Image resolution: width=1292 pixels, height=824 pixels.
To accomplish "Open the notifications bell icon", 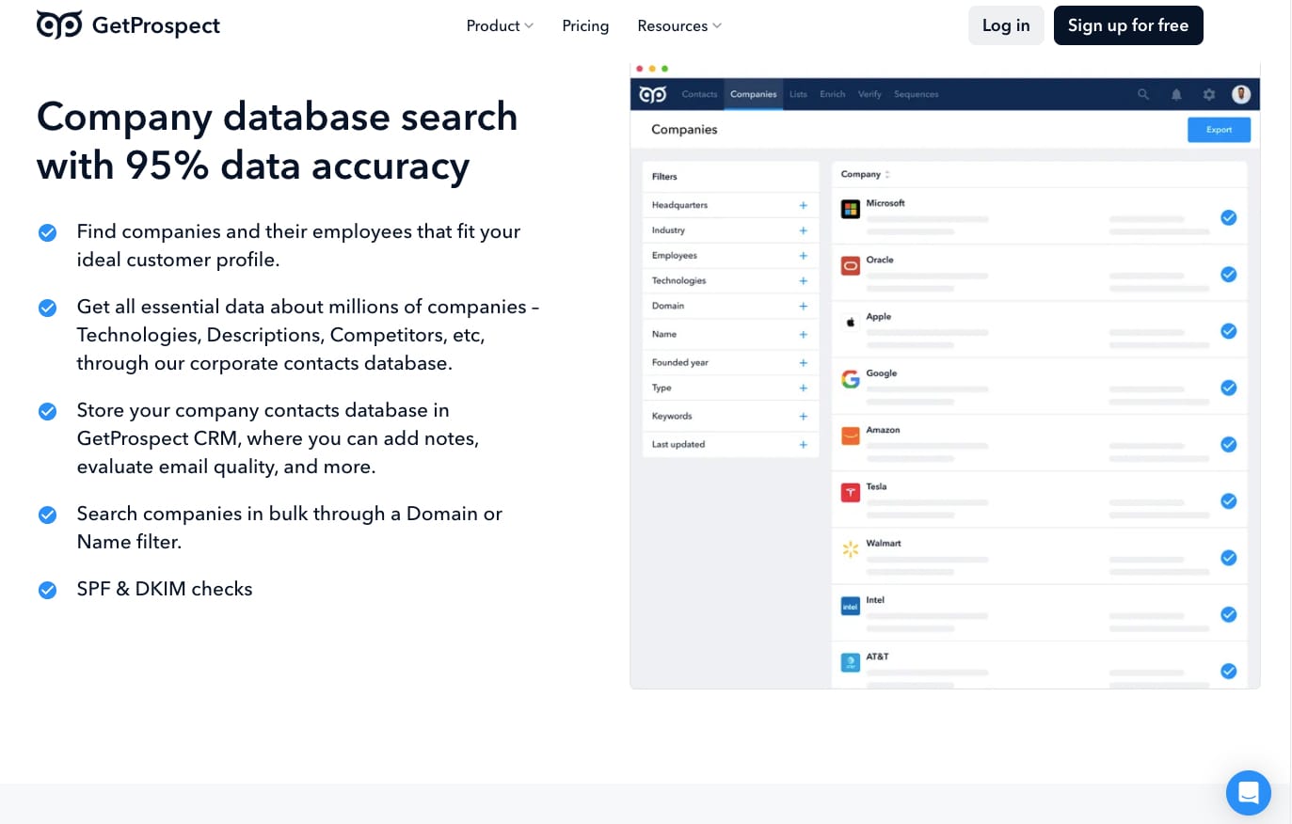I will click(1176, 94).
